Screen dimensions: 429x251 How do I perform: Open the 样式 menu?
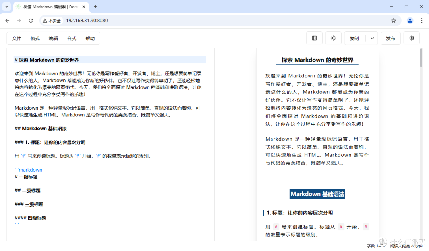coord(71,38)
